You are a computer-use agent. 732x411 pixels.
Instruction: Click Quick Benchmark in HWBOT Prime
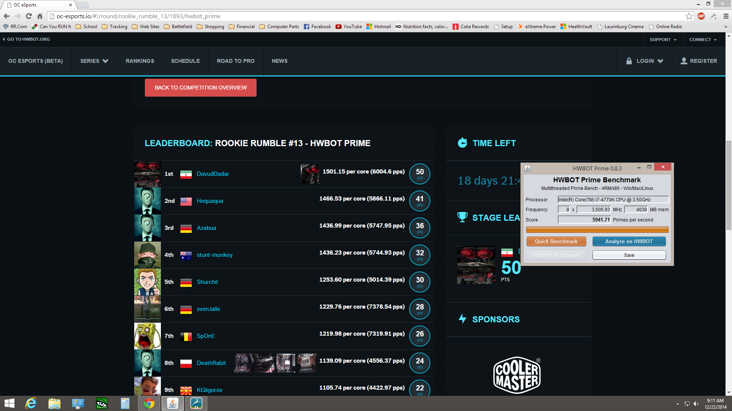556,241
